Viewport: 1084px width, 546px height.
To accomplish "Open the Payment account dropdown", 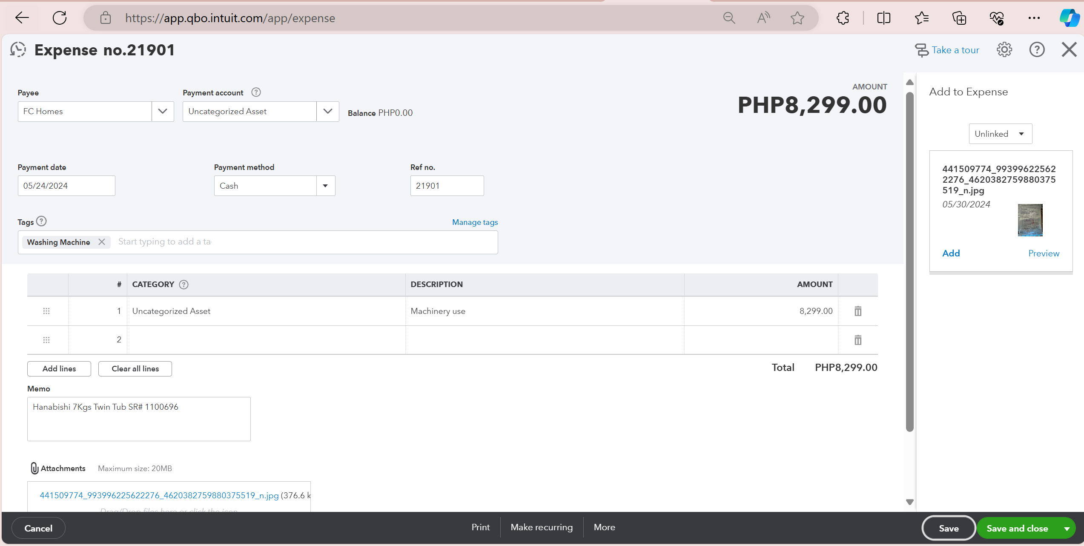I will [x=327, y=112].
